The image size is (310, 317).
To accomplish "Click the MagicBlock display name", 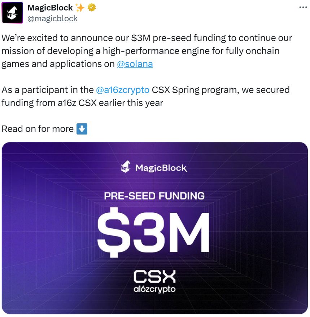I will pyautogui.click(x=50, y=8).
